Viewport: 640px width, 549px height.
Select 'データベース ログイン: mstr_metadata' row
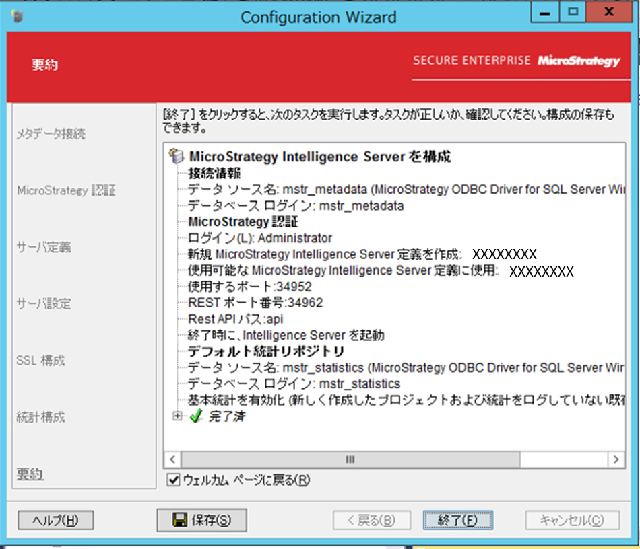pyautogui.click(x=296, y=205)
